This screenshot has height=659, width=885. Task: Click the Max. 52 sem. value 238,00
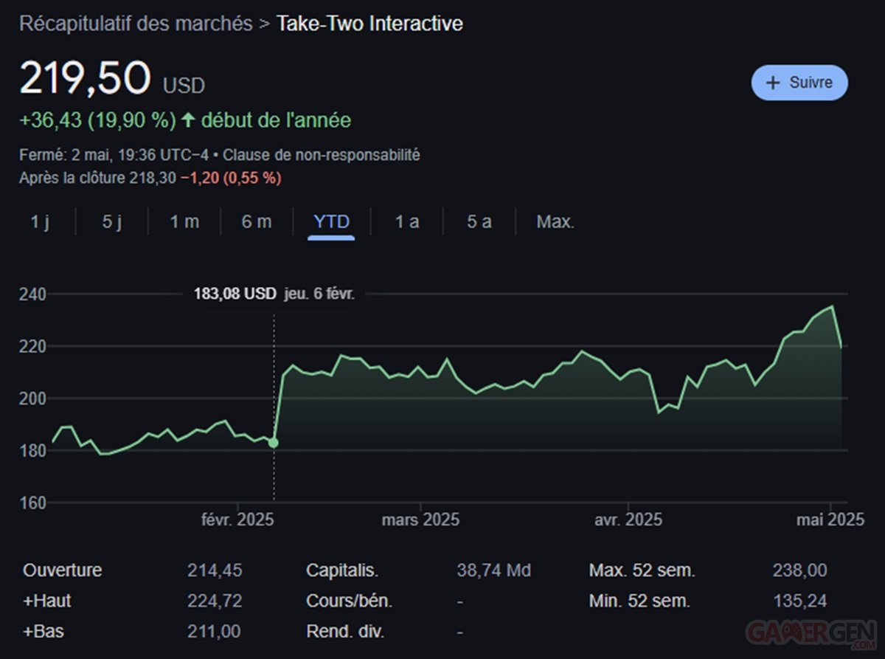click(800, 570)
